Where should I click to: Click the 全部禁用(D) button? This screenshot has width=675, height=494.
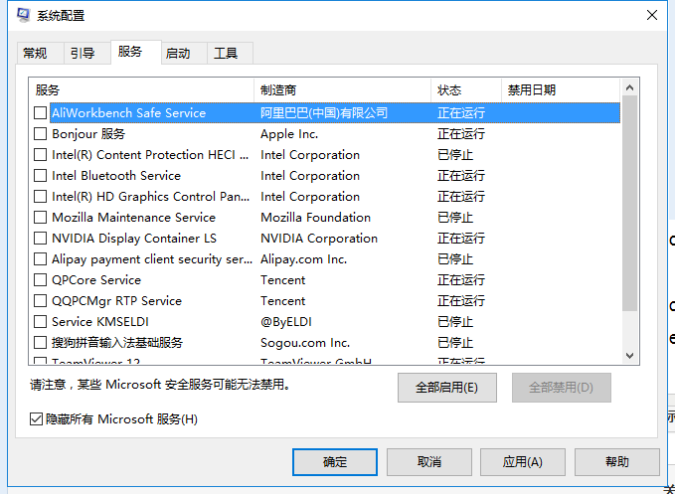tap(561, 388)
